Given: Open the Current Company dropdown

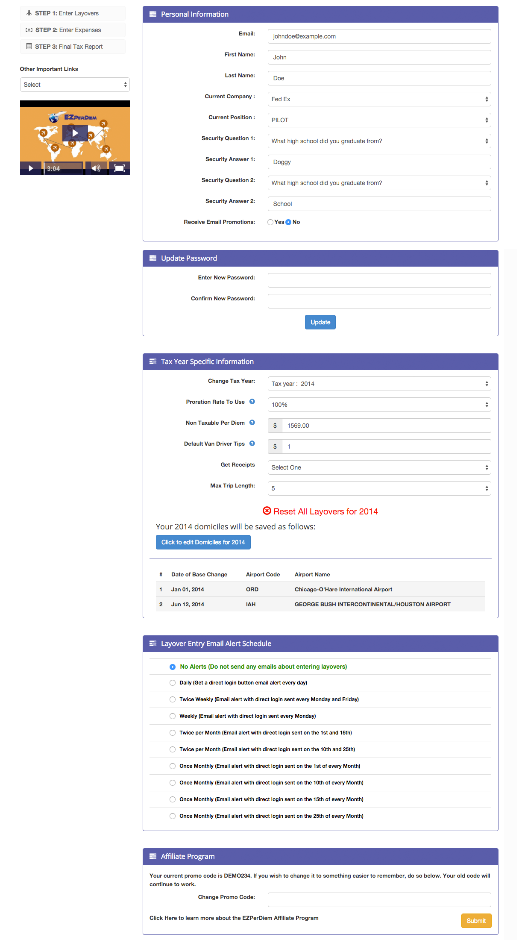Looking at the screenshot, I should pos(379,99).
